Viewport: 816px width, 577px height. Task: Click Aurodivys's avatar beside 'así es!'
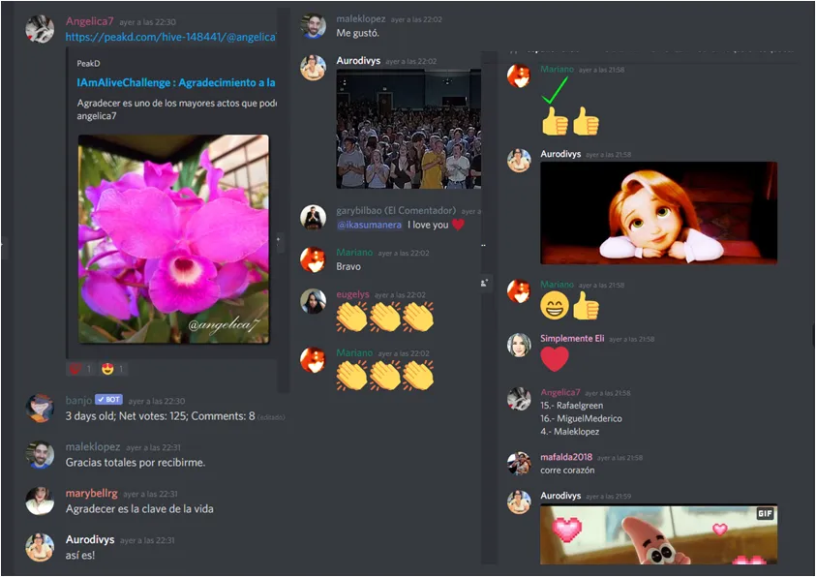pyautogui.click(x=40, y=547)
